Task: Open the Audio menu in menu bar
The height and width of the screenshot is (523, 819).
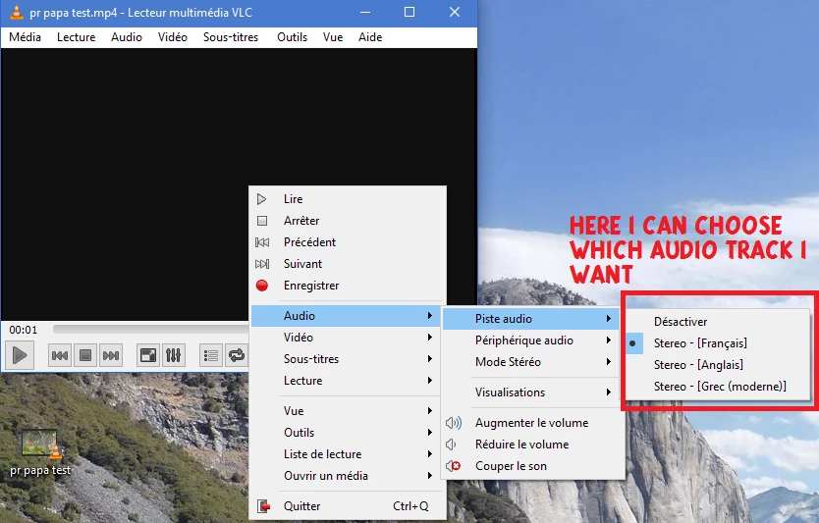Action: pyautogui.click(x=127, y=37)
